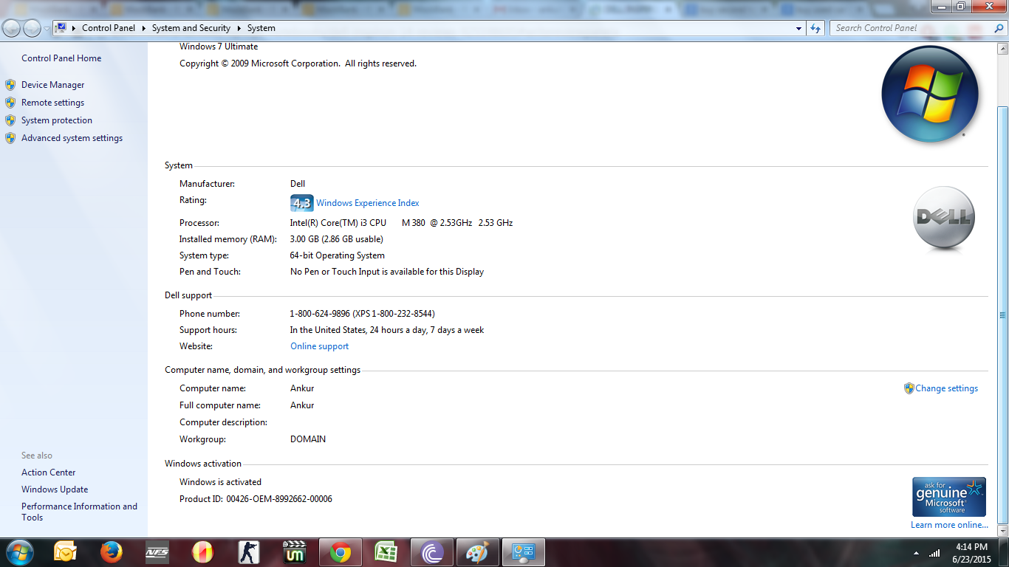Open recent pages dropdown beside Forward button
This screenshot has width=1009, height=567.
(47, 28)
